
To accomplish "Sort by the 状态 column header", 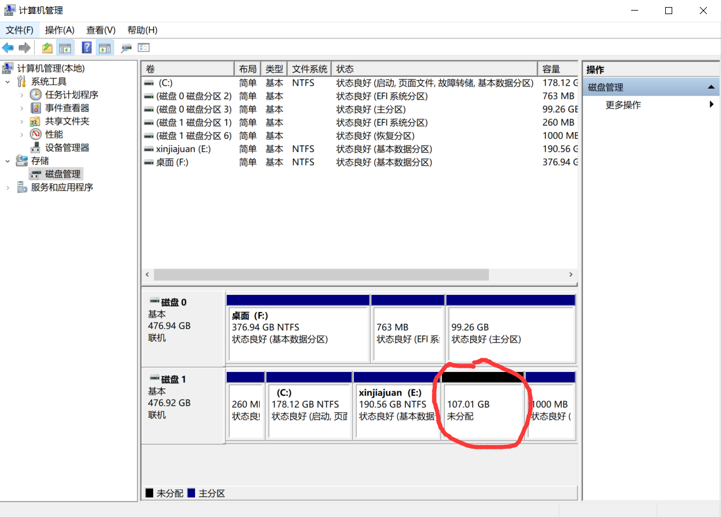I will (435, 69).
